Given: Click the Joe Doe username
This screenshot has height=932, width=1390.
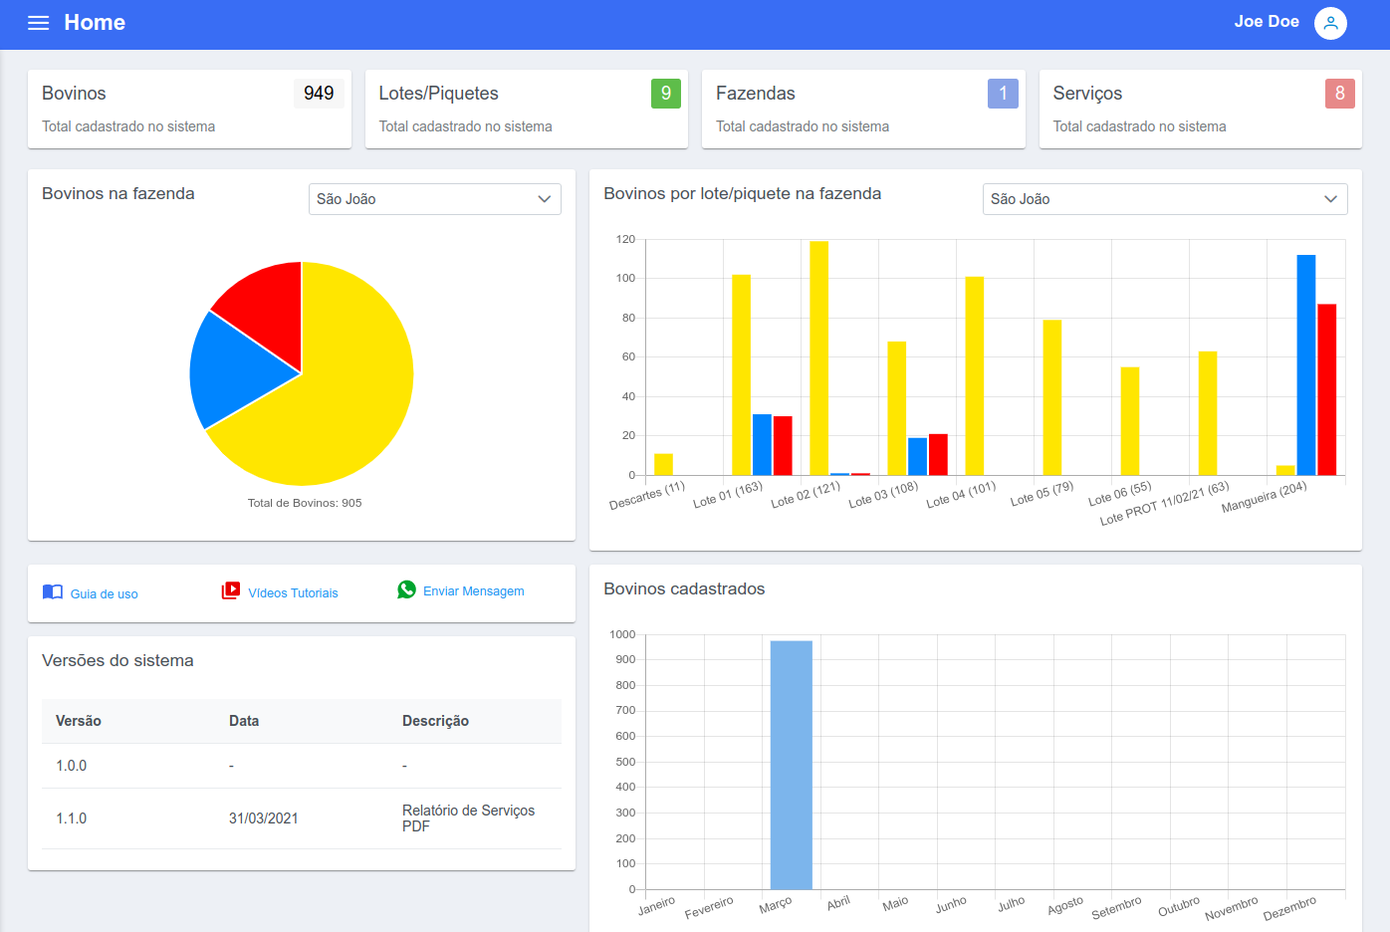Looking at the screenshot, I should pos(1267,22).
